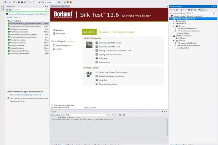Select the Chrome browser icon in toolbar
The width and height of the screenshot is (218, 145).
(x=68, y=2)
